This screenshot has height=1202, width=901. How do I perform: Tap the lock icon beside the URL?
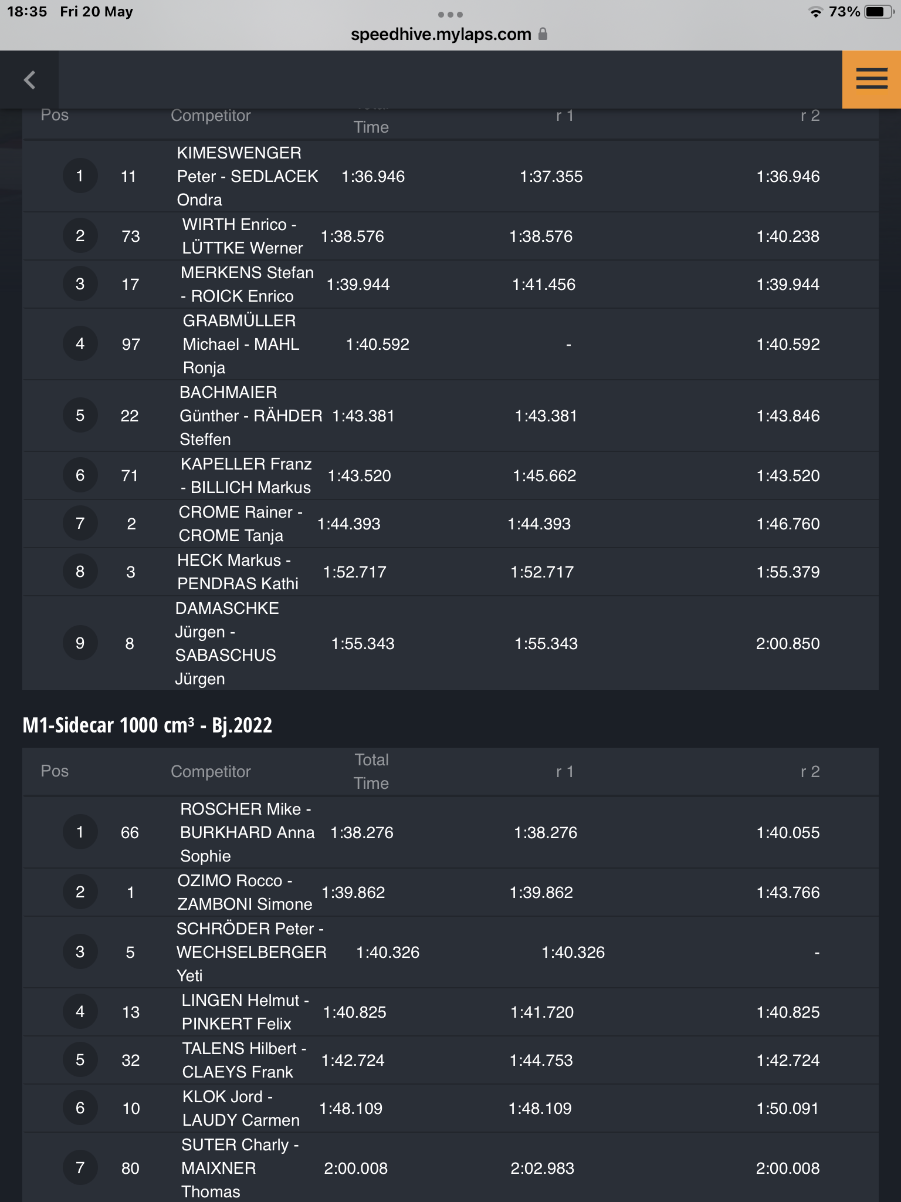click(543, 34)
